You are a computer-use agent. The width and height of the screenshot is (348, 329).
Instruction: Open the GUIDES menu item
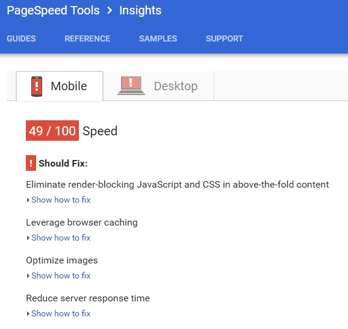click(21, 38)
